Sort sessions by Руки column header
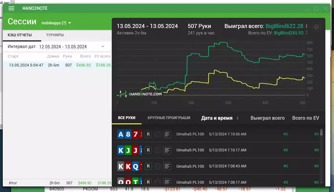 [67, 56]
